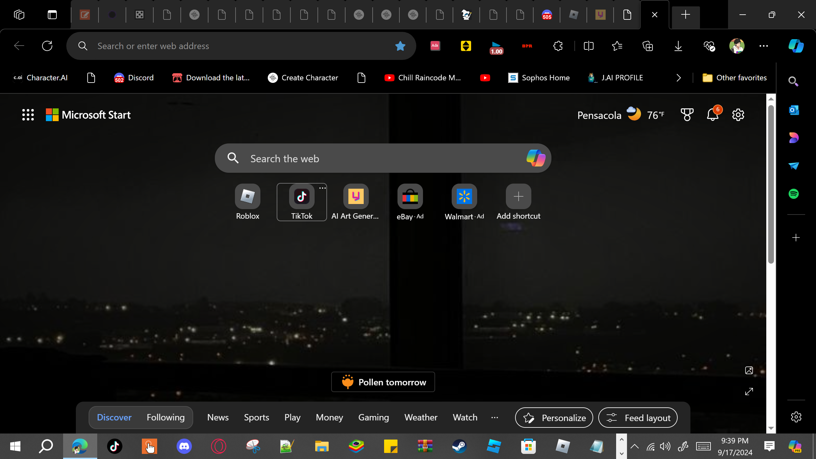This screenshot has height=459, width=816.
Task: Click the page vertical scrollbar thumb
Action: click(x=771, y=185)
